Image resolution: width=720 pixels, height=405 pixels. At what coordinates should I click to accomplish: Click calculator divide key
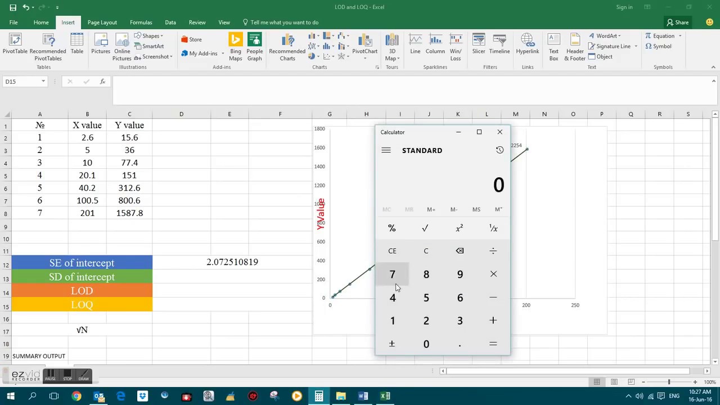click(493, 251)
